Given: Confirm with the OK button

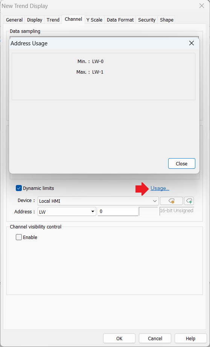Looking at the screenshot, I should pyautogui.click(x=119, y=338).
